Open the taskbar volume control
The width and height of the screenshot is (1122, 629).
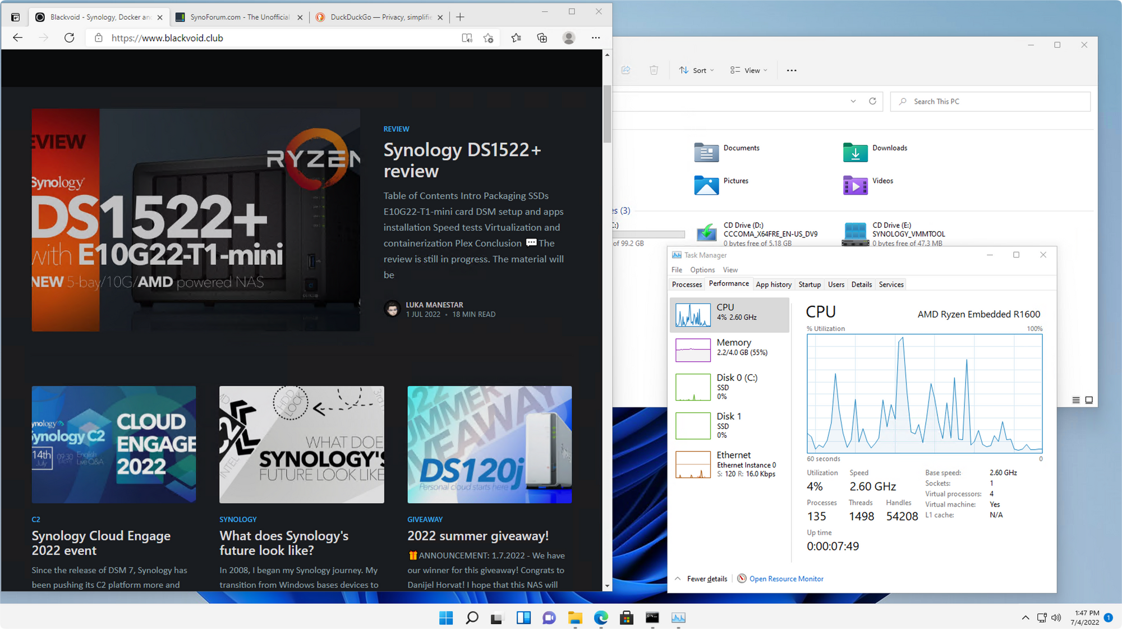[1056, 618]
